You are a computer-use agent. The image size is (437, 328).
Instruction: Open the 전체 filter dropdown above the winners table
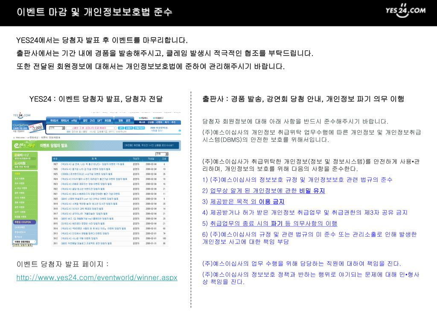[162, 154]
